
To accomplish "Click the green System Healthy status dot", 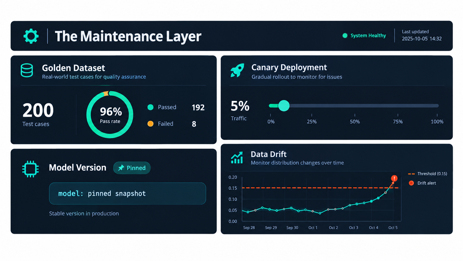I will click(x=345, y=36).
